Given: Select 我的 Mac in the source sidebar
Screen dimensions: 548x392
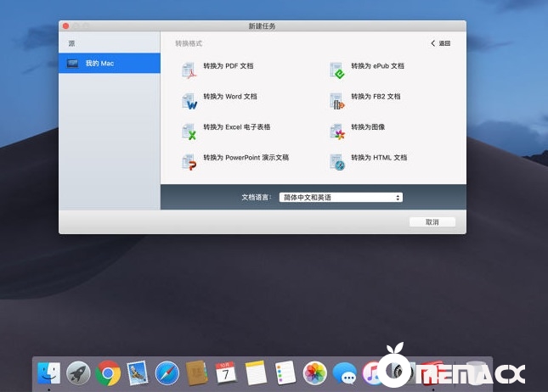Looking at the screenshot, I should 110,63.
